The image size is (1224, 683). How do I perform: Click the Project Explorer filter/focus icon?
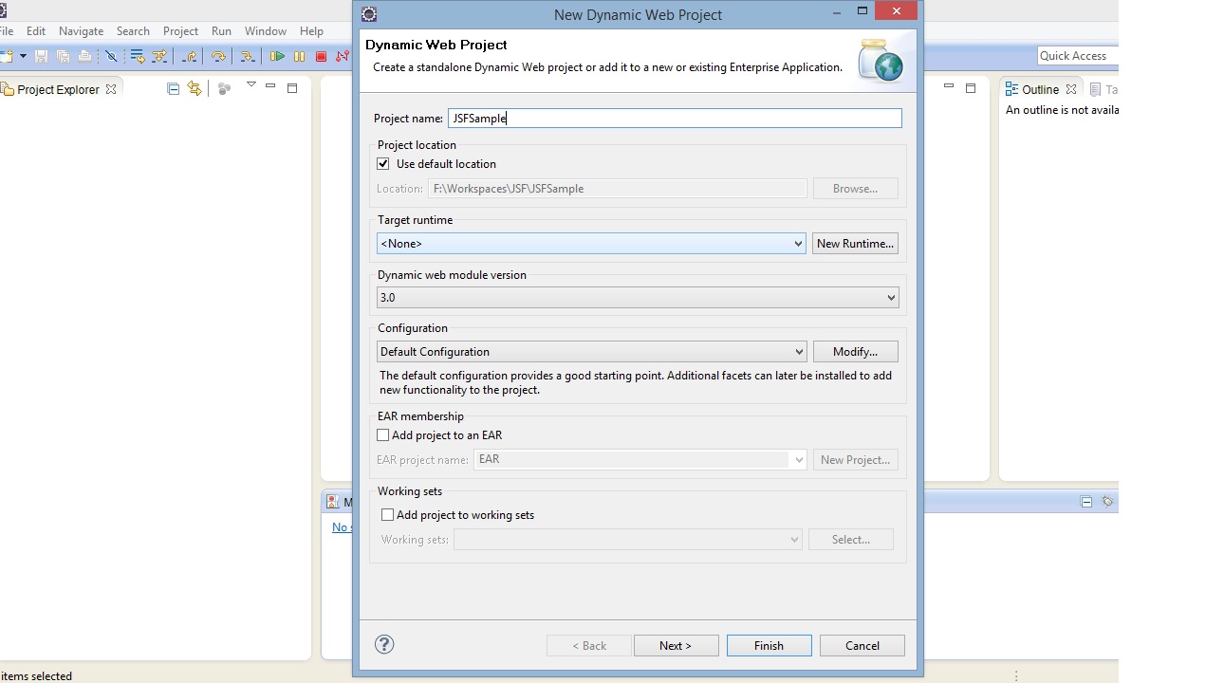[x=224, y=88]
